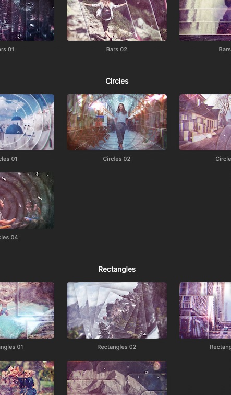Click the "Rectangles 02" label

[117, 347]
